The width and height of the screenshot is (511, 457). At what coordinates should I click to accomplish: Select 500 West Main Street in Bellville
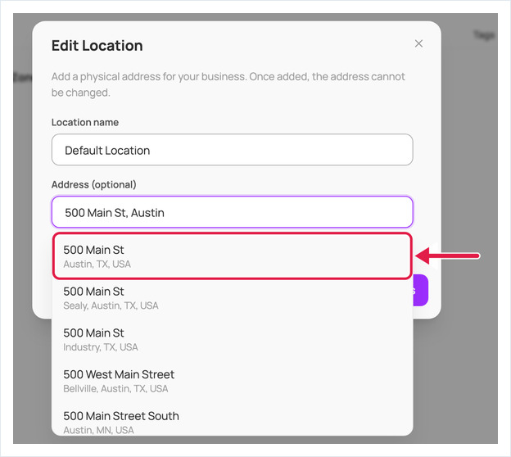pos(232,381)
